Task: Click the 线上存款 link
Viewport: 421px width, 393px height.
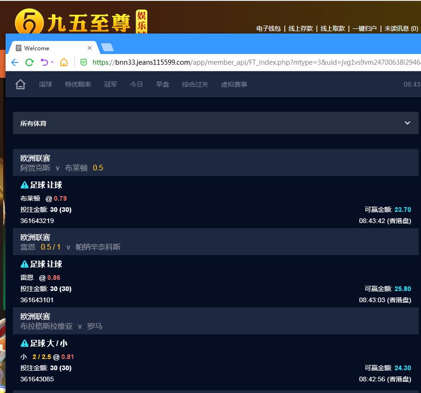Action: pos(301,28)
